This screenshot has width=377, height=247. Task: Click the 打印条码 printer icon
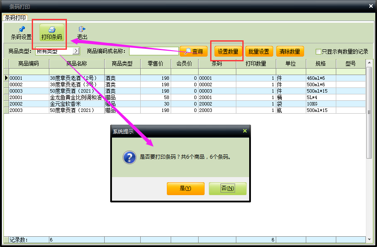pos(51,30)
